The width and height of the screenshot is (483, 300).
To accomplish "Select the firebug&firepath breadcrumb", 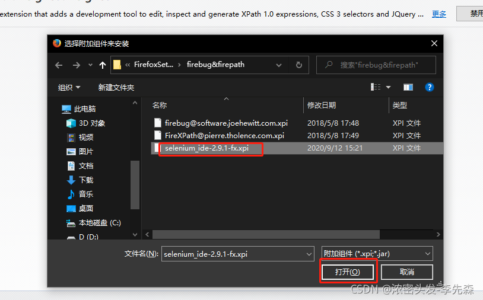I will coord(215,64).
